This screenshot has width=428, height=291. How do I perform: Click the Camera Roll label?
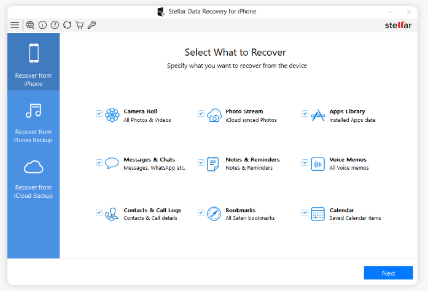(140, 111)
